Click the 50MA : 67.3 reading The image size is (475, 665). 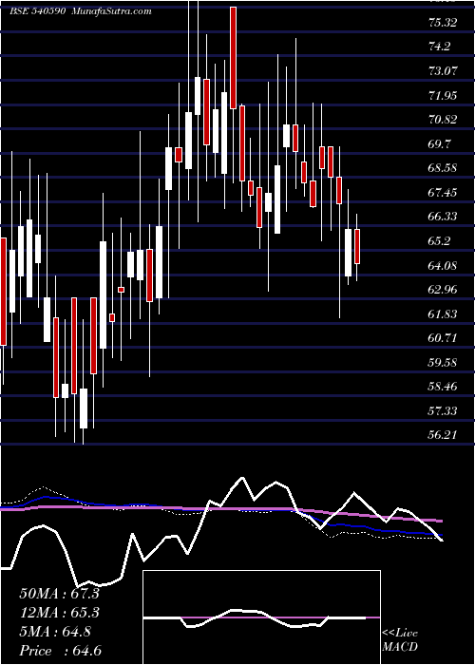coord(59,594)
